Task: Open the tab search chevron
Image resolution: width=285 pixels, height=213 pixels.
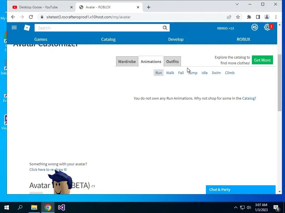Action: (x=237, y=4)
